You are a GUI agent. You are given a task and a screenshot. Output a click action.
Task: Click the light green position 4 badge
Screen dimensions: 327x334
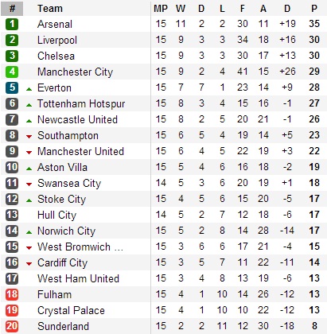12,72
